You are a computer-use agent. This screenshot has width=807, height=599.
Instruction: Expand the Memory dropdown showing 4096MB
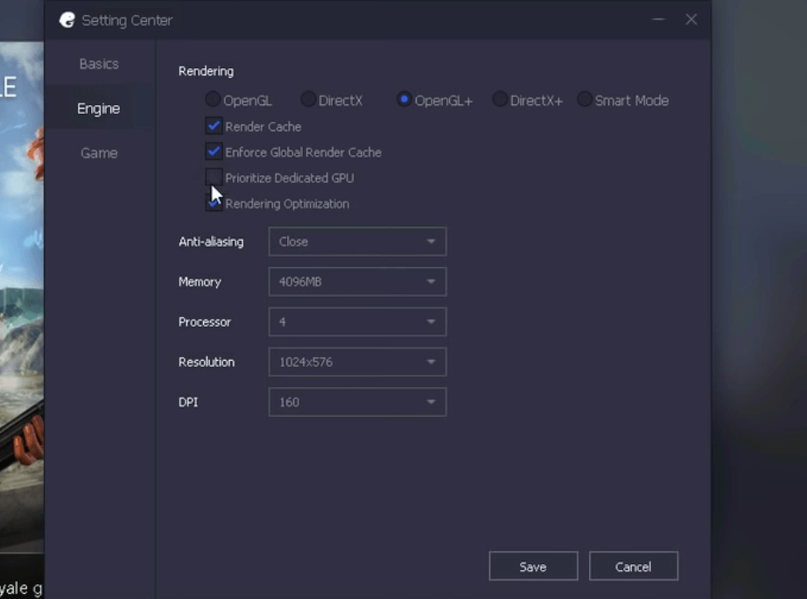[357, 282]
